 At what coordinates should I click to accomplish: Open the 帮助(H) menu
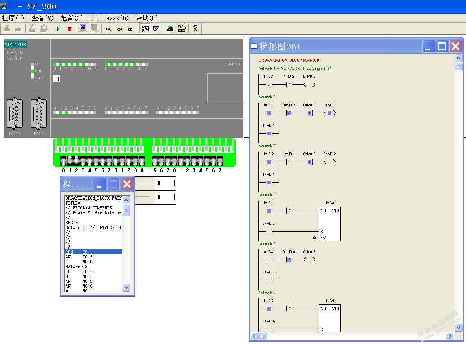pyautogui.click(x=147, y=18)
